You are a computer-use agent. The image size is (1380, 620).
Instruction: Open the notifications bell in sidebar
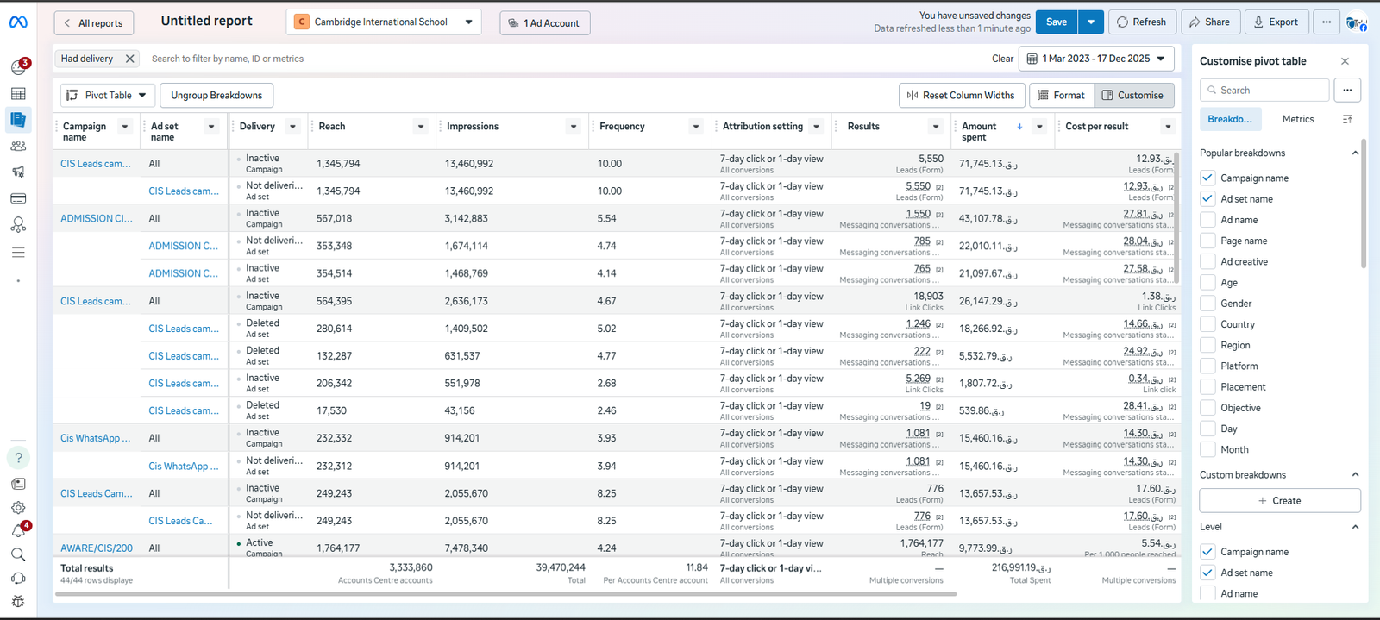[18, 531]
